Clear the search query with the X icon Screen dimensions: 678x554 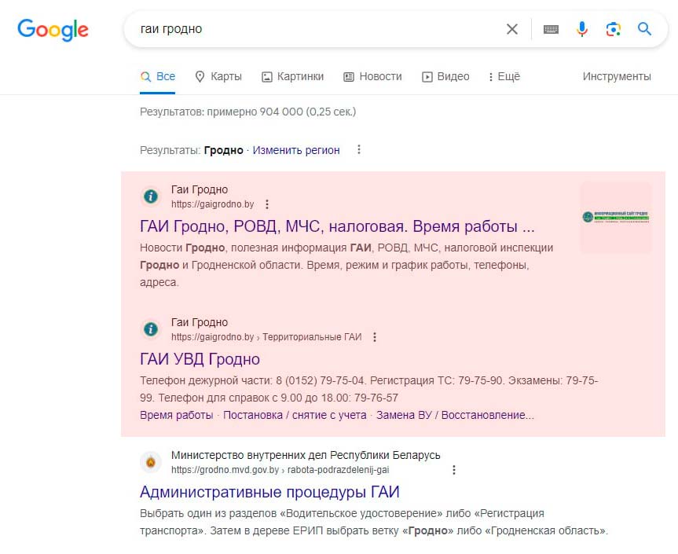[511, 28]
